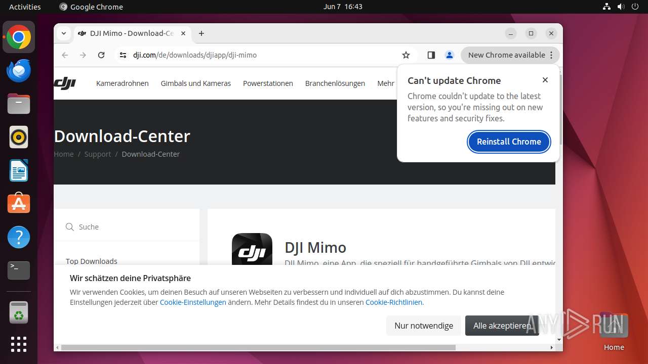The height and width of the screenshot is (364, 648).
Task: View site information icon in address bar
Action: pos(123,55)
